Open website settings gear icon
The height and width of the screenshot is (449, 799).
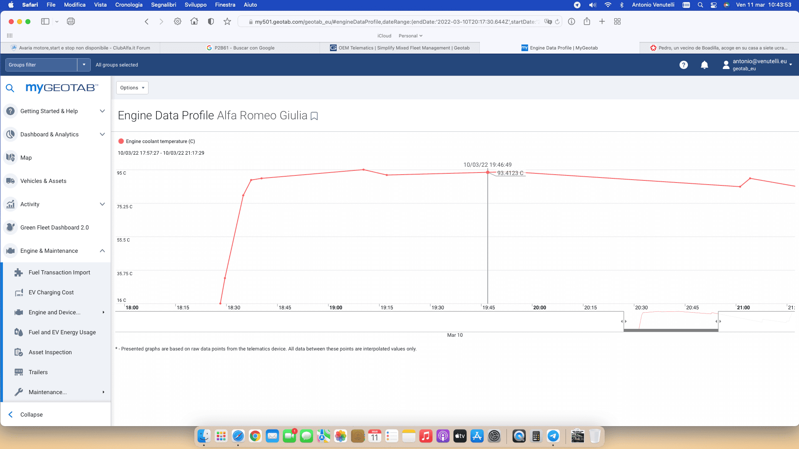pos(178,22)
